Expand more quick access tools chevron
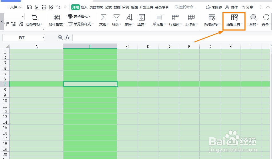Viewport: 272px width, 159px height. click(x=65, y=7)
